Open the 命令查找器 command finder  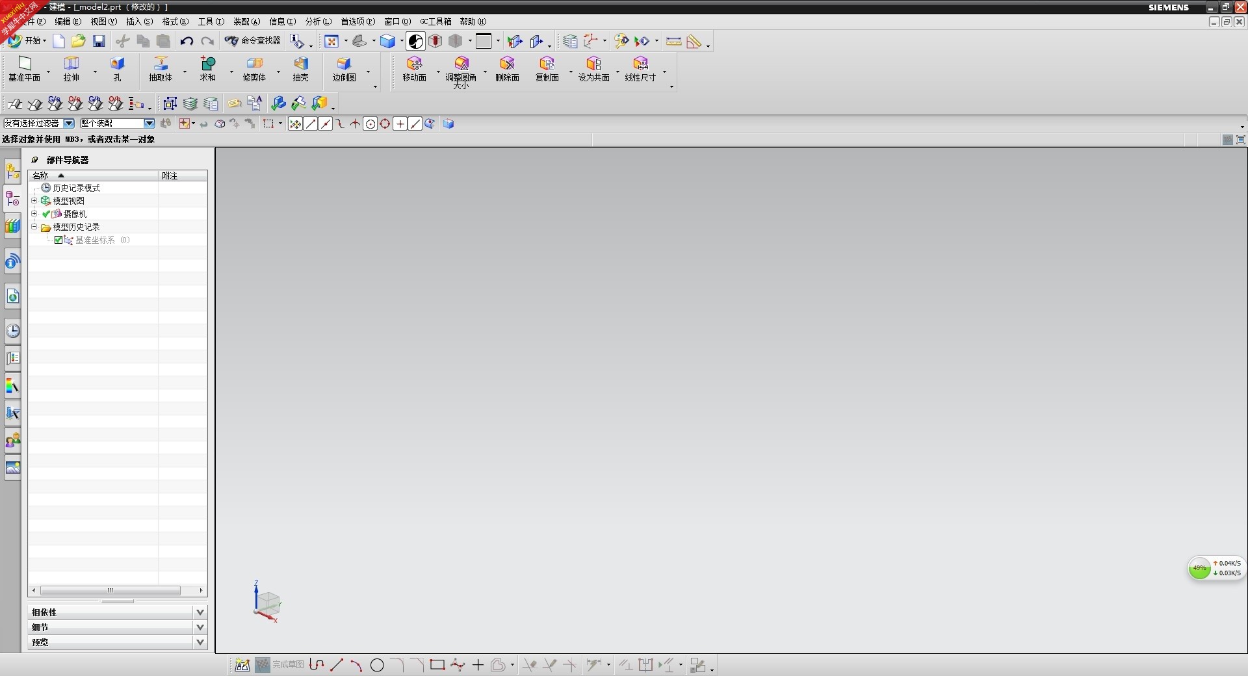[x=252, y=41]
